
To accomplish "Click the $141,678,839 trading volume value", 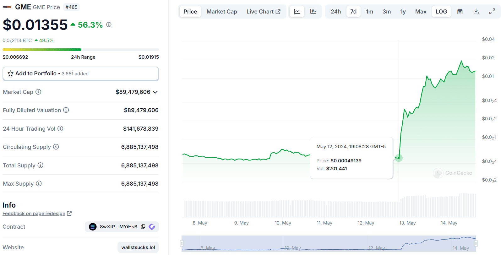I will 141,128.
